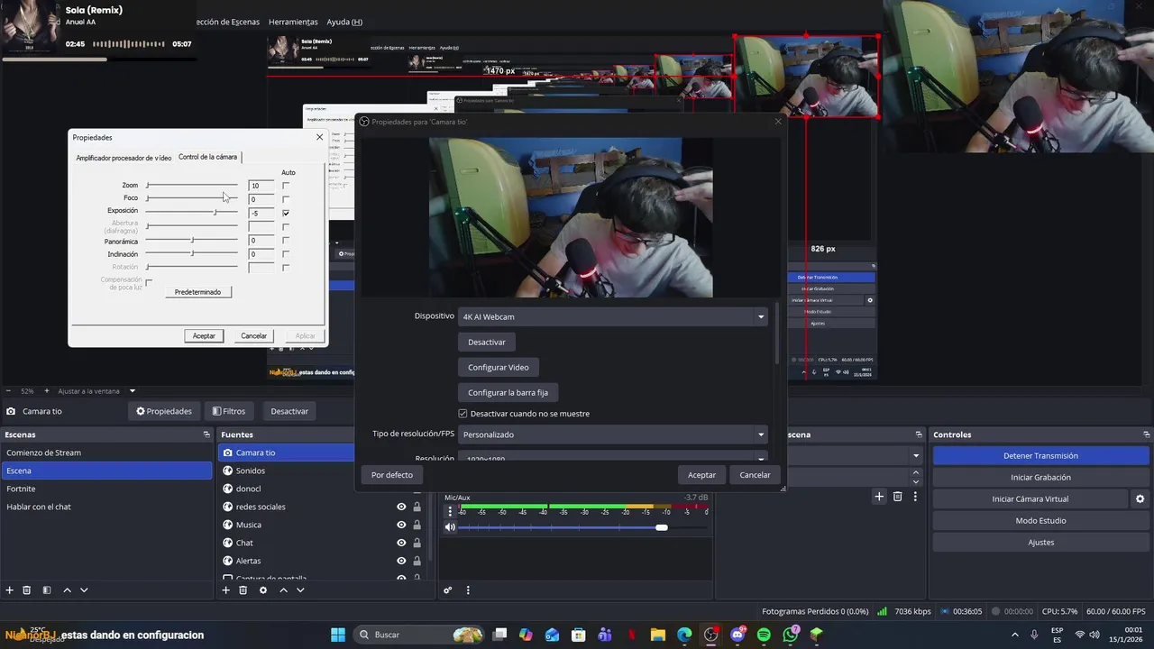Lock the Chat source
The height and width of the screenshot is (649, 1154).
417,543
